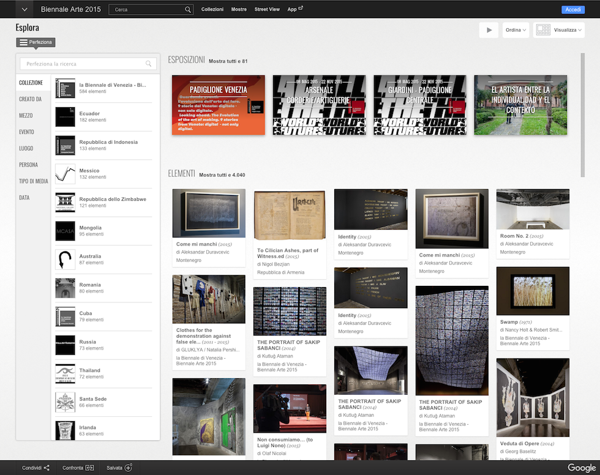Select the Luogo filter tab
This screenshot has height=475, width=600.
pyautogui.click(x=26, y=148)
